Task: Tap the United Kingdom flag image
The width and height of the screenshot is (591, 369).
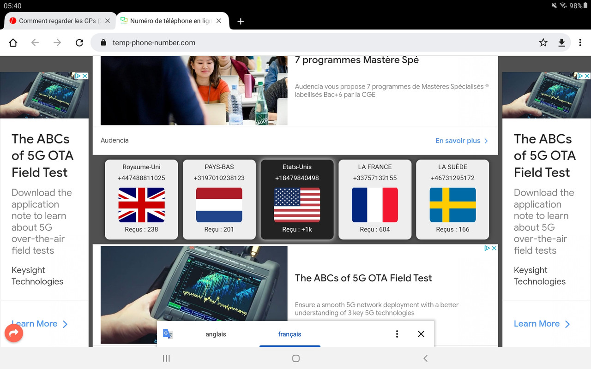Action: point(141,205)
